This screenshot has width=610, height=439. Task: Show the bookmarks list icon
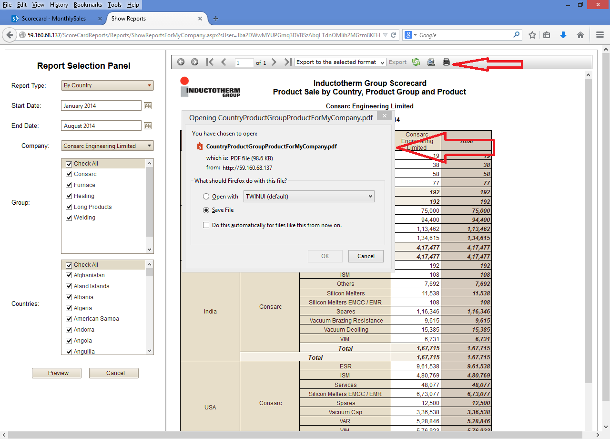click(x=547, y=35)
